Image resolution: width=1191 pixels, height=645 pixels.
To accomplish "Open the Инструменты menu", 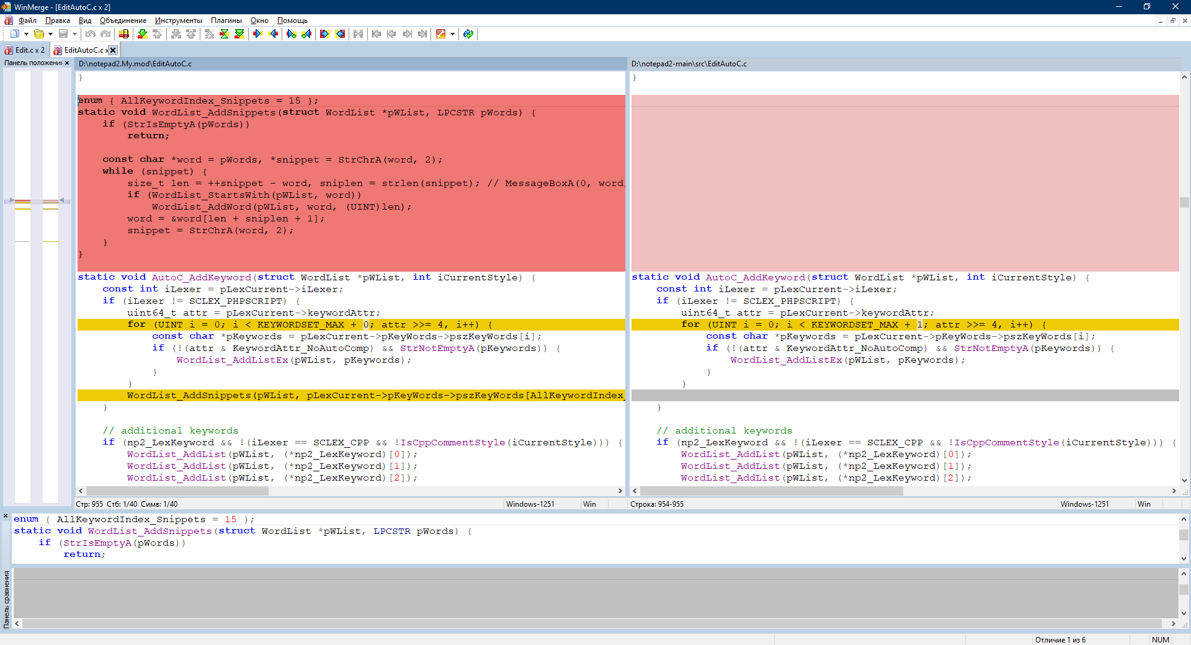I will (x=179, y=20).
